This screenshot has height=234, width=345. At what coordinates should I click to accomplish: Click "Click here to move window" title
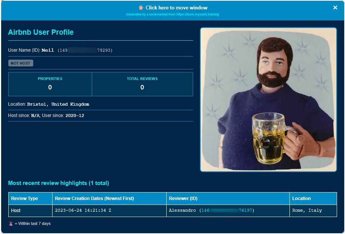coord(176,8)
